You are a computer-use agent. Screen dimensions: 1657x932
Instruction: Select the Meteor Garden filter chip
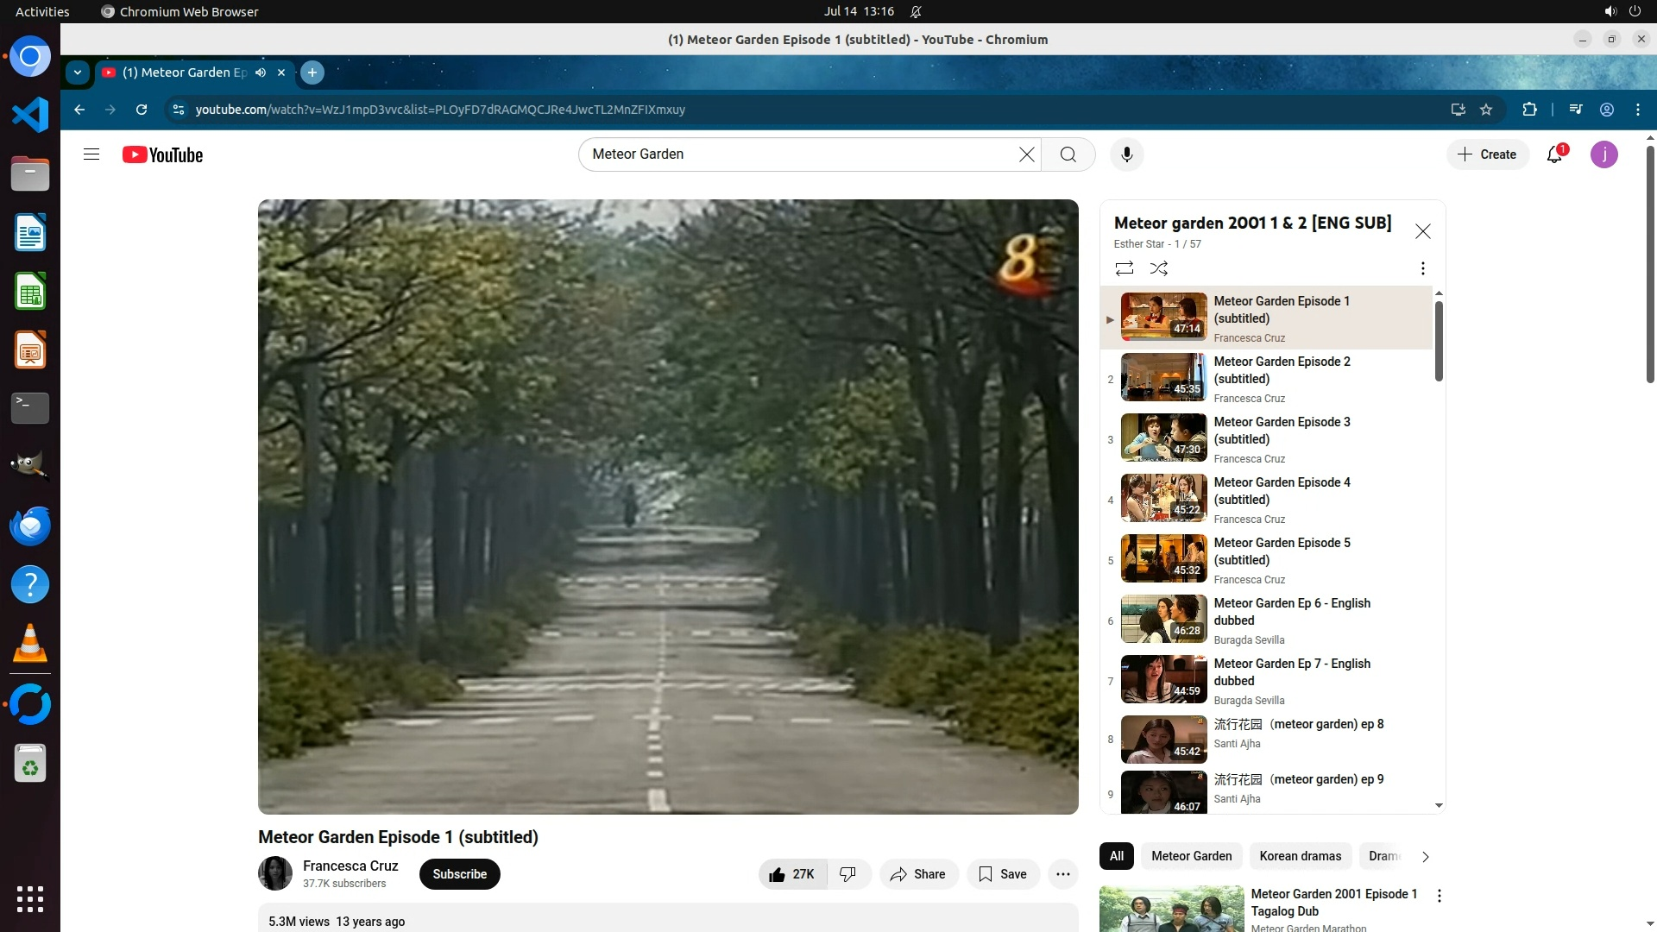[x=1191, y=856]
